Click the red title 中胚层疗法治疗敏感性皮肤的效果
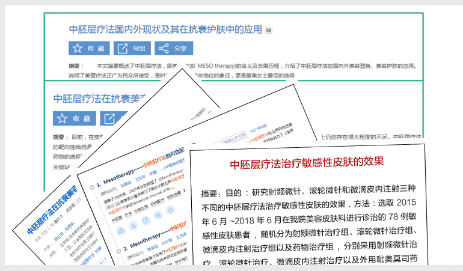Screen dimensions: 463x271 307,163
